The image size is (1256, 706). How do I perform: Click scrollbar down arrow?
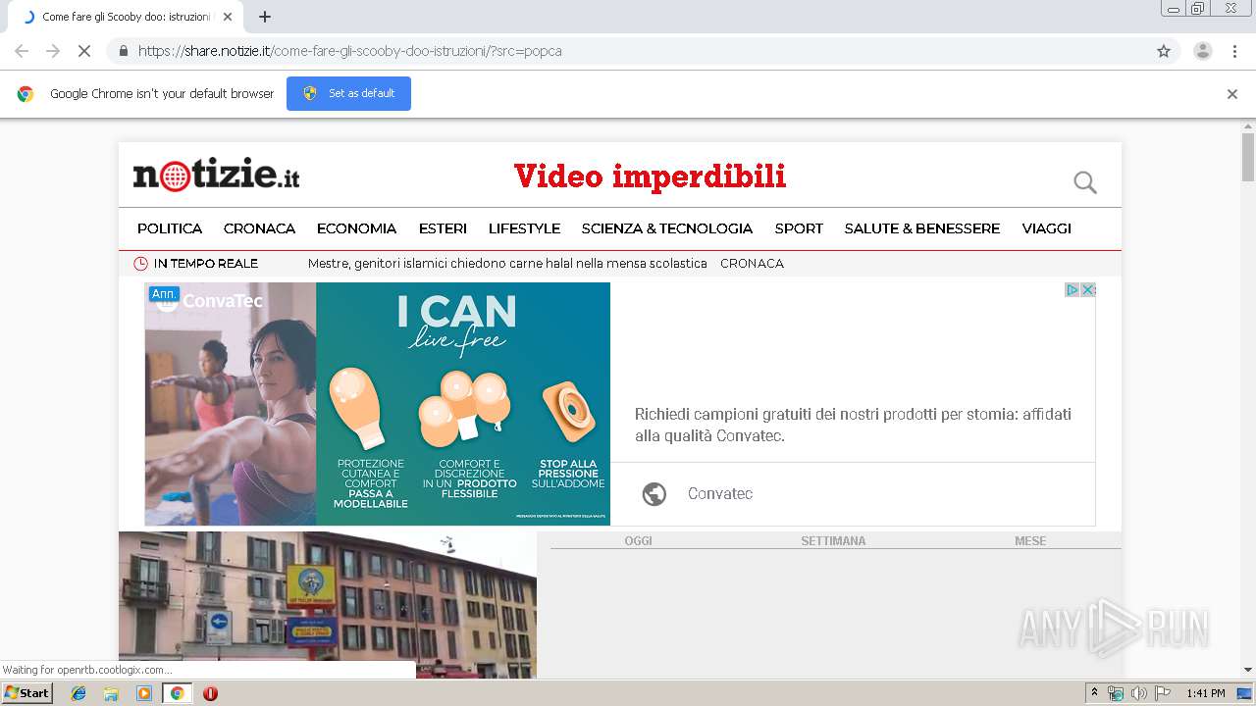coord(1248,671)
